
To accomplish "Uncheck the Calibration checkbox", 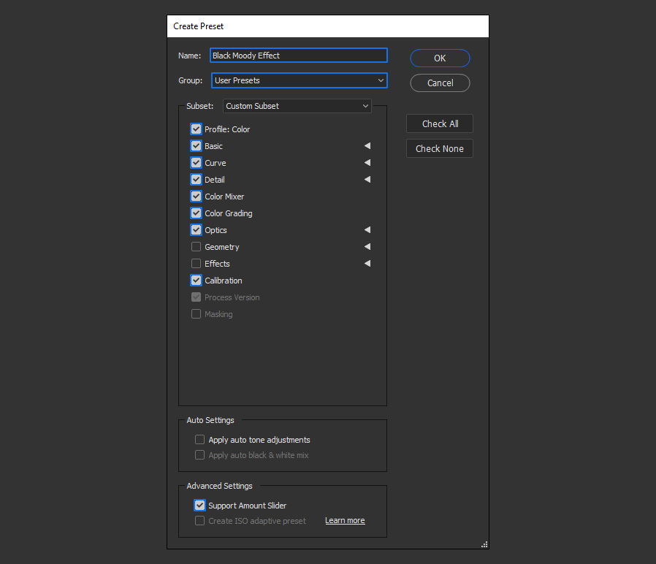I will pos(196,280).
